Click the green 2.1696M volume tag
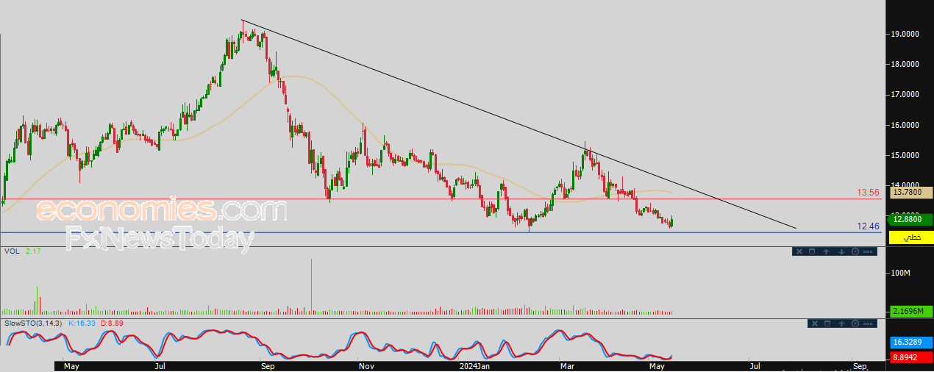The width and height of the screenshot is (934, 372). tap(911, 311)
